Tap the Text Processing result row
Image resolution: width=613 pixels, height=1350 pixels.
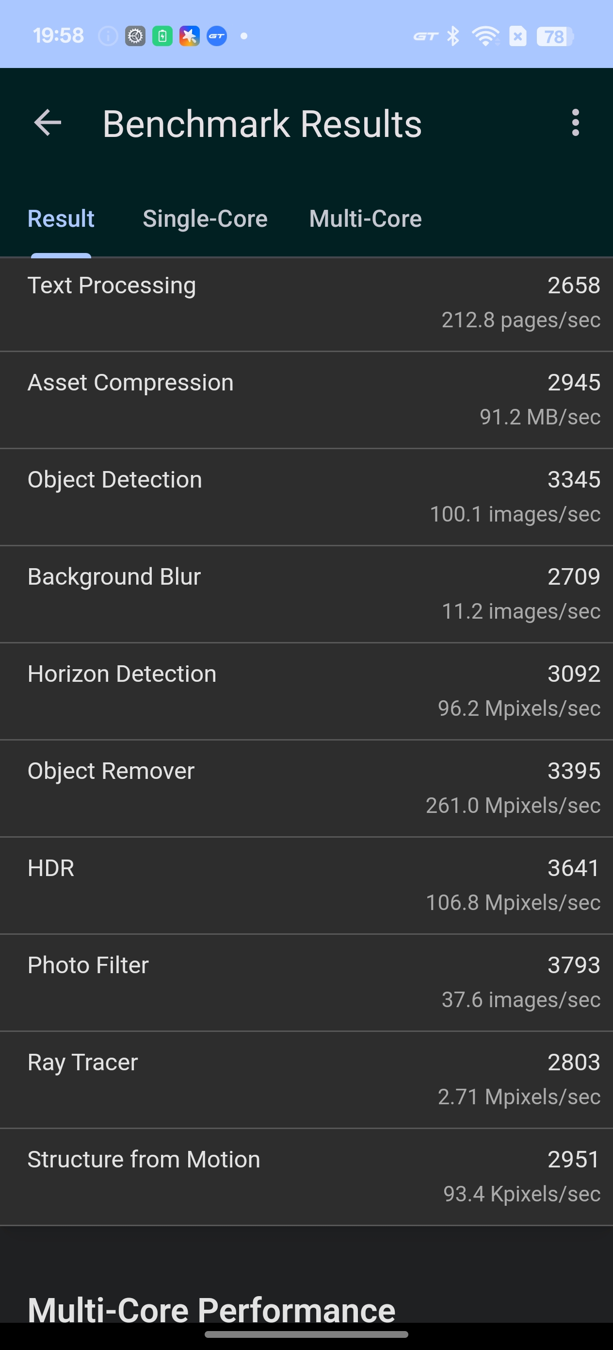(x=306, y=303)
